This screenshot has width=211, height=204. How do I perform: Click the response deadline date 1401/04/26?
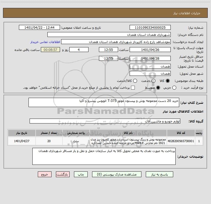tap(150, 50)
